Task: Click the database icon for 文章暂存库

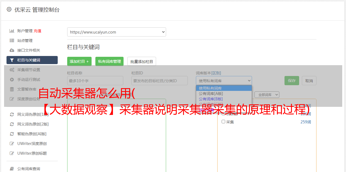Action: 12,89
